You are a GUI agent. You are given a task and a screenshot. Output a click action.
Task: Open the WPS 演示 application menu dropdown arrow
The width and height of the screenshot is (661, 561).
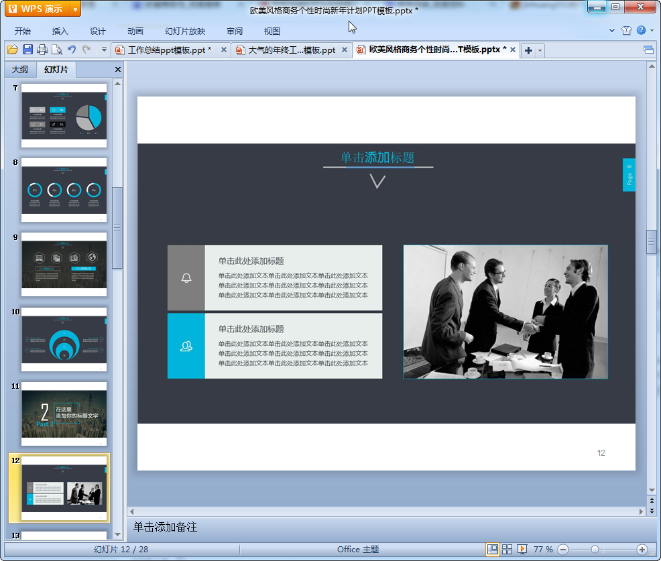(76, 9)
